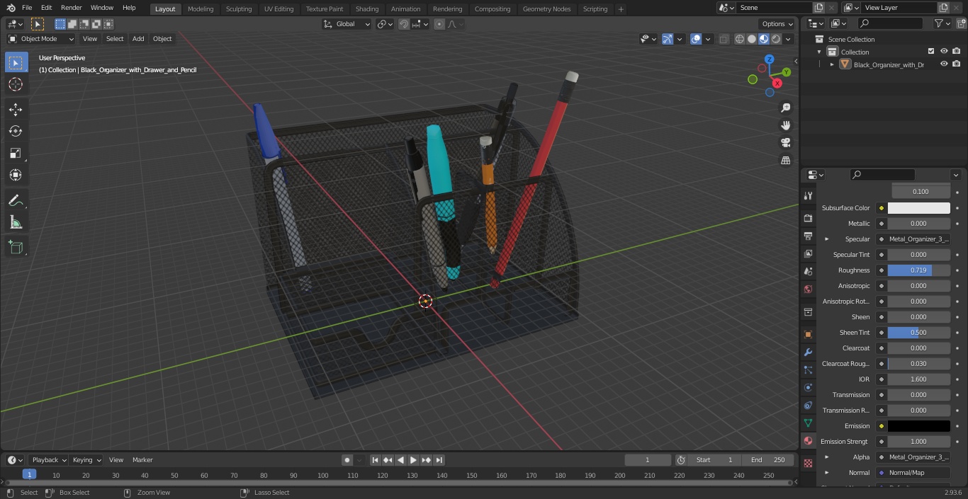Toggle snapping magnet icon

(x=404, y=24)
